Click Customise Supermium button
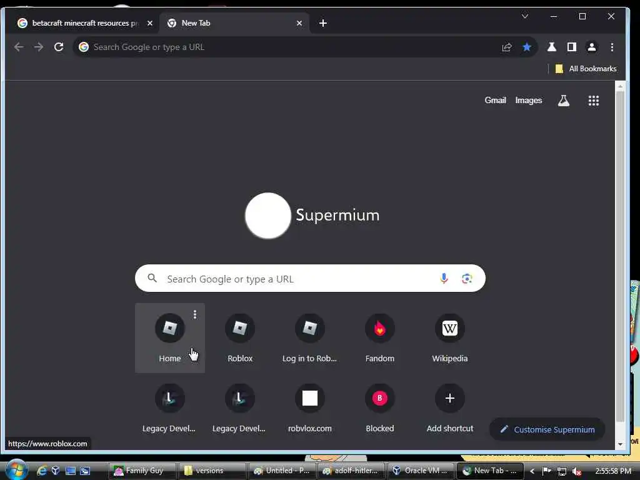 pyautogui.click(x=547, y=429)
